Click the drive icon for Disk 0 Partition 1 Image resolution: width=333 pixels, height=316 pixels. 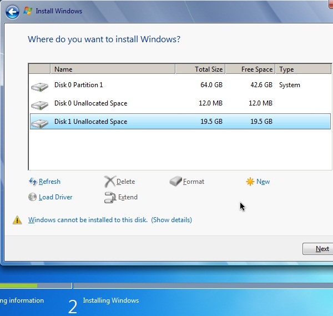tap(40, 87)
